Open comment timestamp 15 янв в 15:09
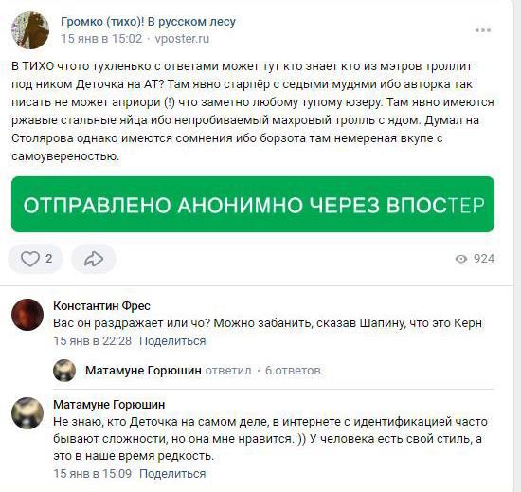Viewport: 521px width, 492px height. click(93, 474)
